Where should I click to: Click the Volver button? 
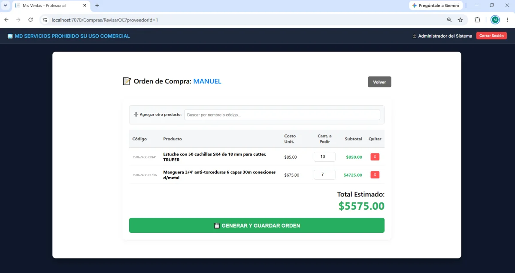point(379,82)
